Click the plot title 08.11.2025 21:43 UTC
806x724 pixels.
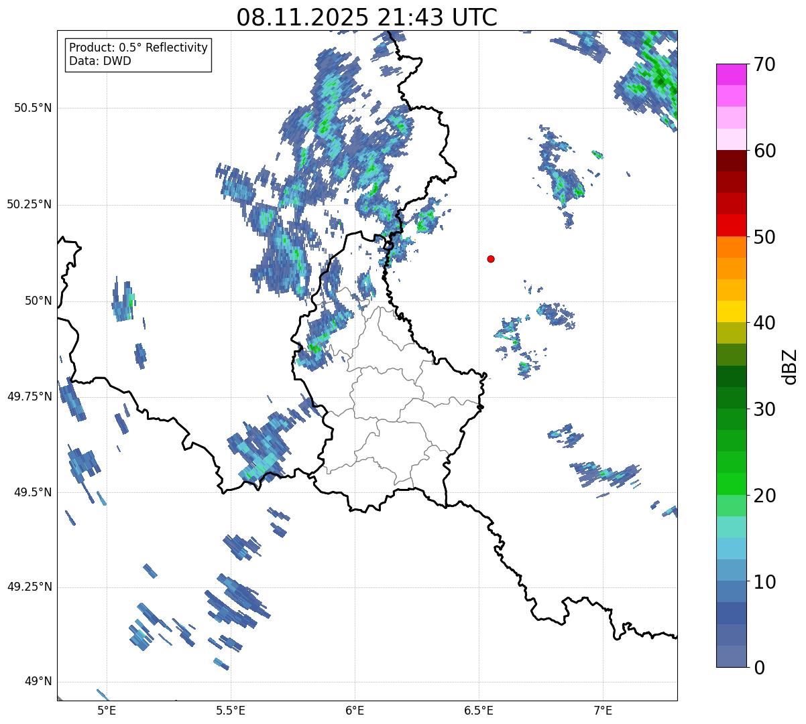pos(367,17)
